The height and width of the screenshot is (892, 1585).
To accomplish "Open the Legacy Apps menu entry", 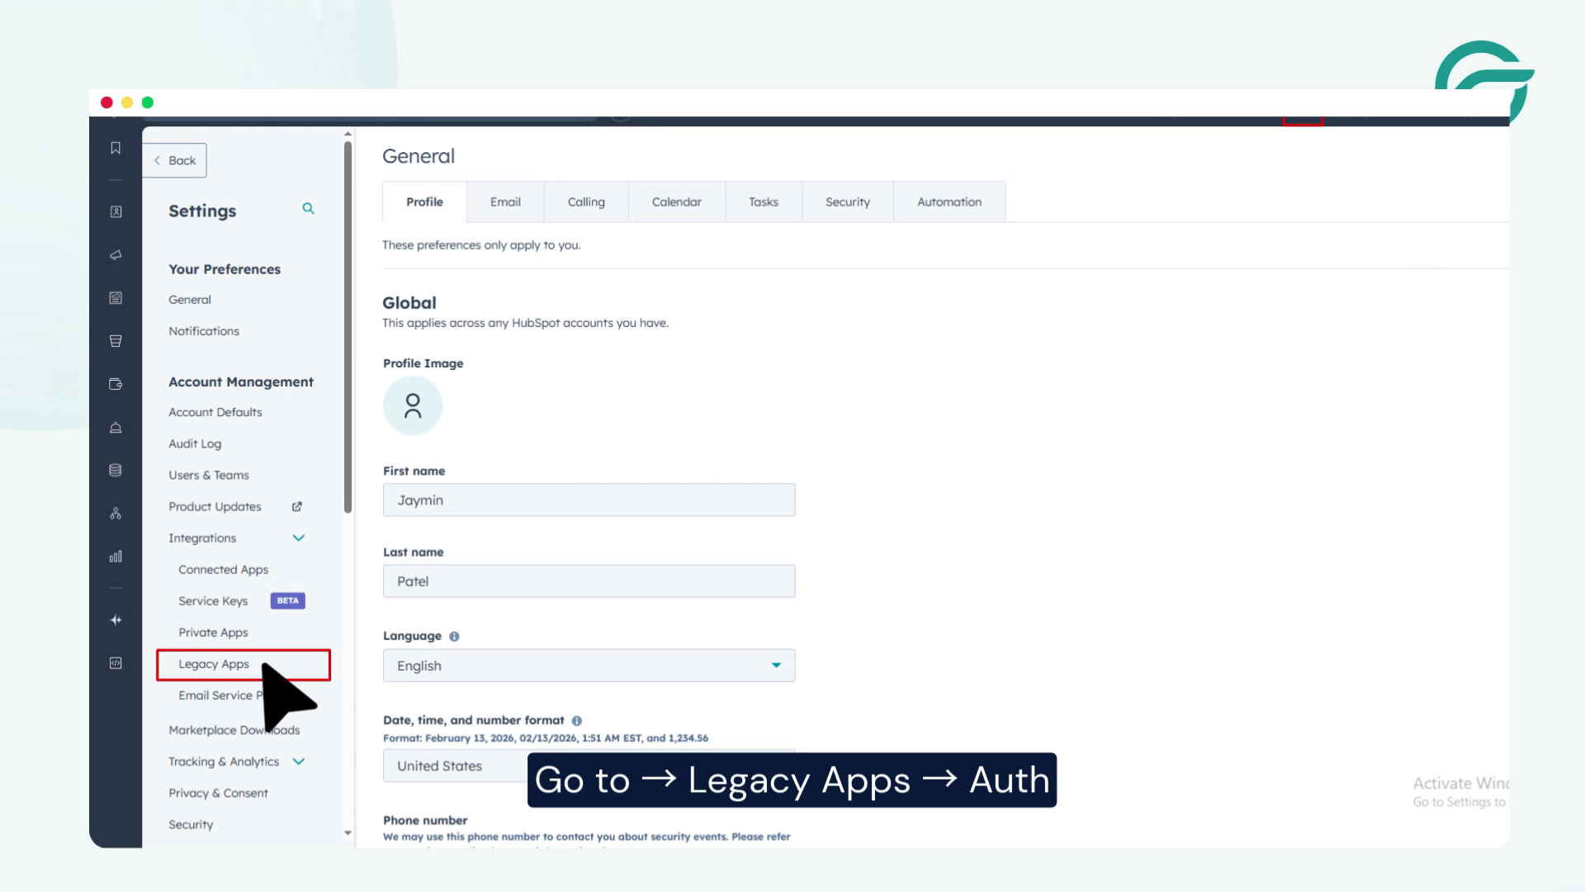I will [x=213, y=664].
